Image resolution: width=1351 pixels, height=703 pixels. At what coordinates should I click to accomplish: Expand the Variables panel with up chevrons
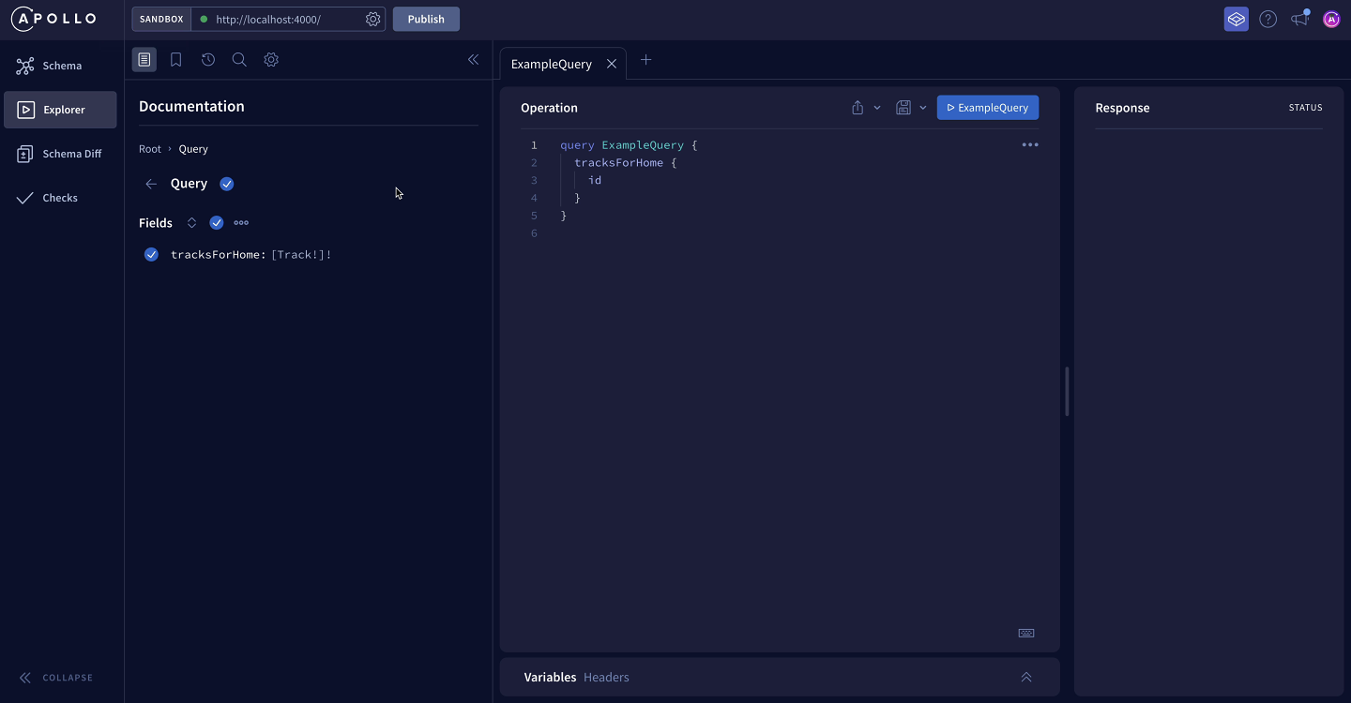pyautogui.click(x=1026, y=677)
